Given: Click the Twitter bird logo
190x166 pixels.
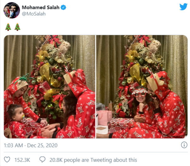Looking at the screenshot, I should coord(183,7).
